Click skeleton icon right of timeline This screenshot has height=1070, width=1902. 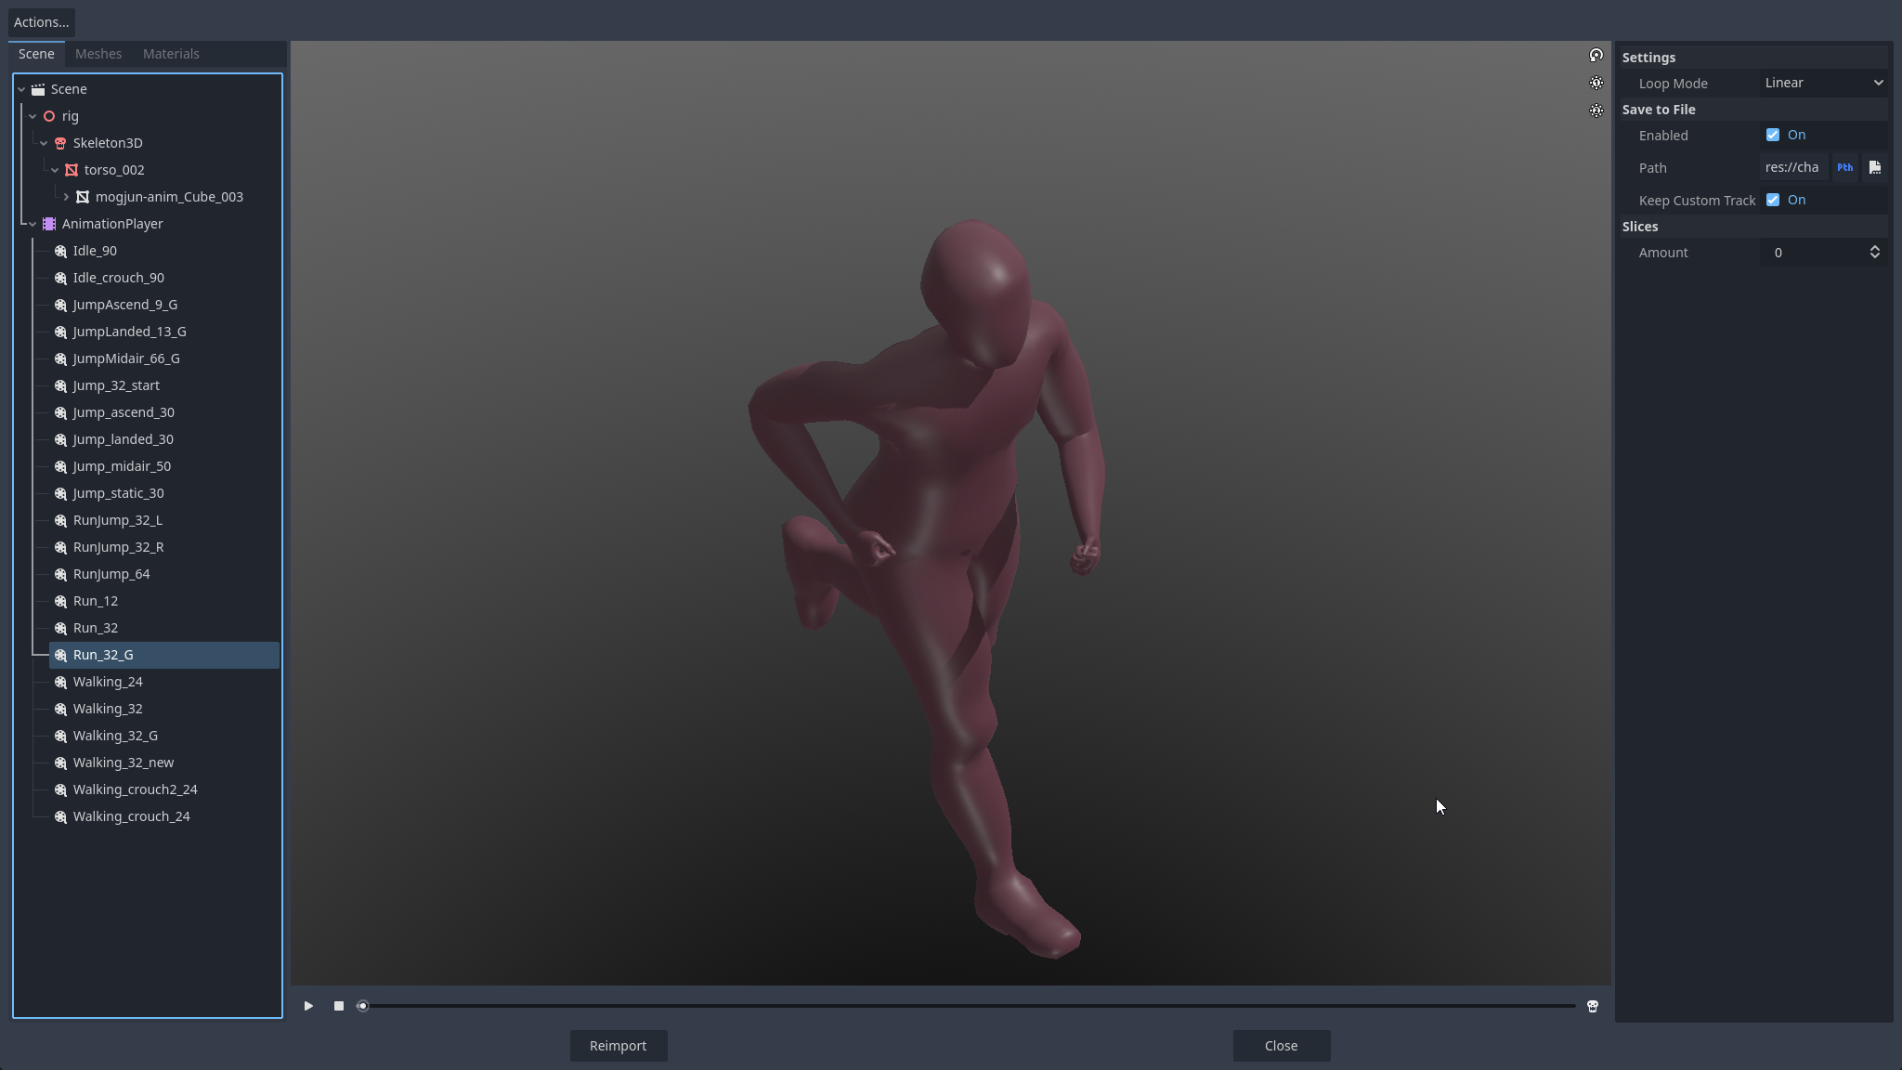[x=1592, y=1006]
